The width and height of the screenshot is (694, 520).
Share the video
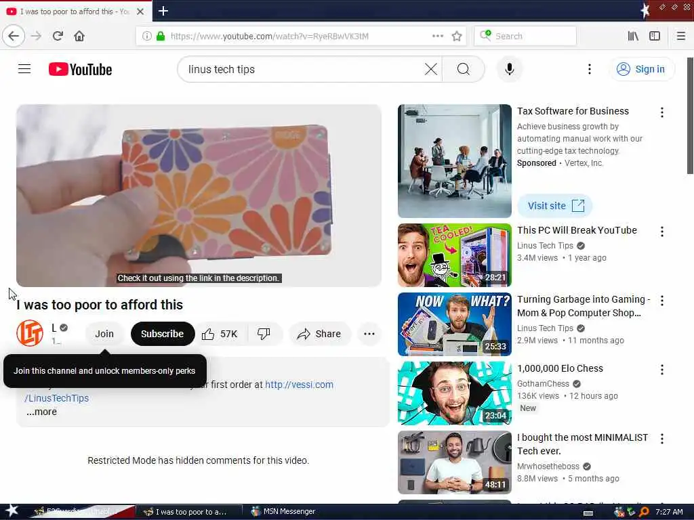(320, 334)
